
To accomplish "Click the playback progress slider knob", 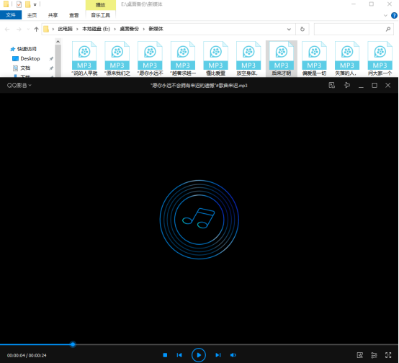I will (73, 344).
